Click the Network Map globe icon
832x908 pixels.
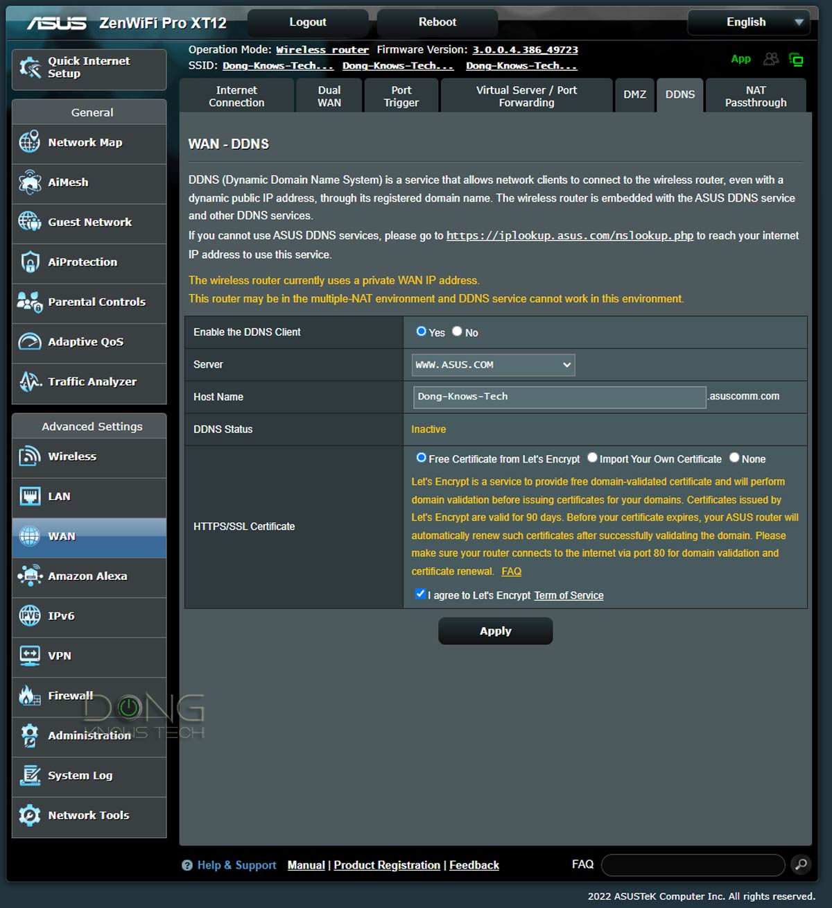click(29, 142)
